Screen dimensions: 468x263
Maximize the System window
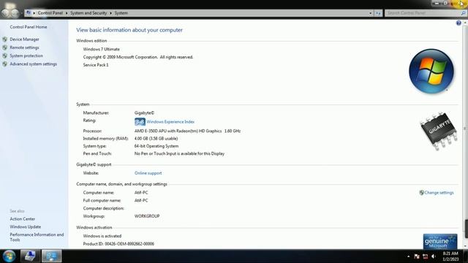[445, 3]
